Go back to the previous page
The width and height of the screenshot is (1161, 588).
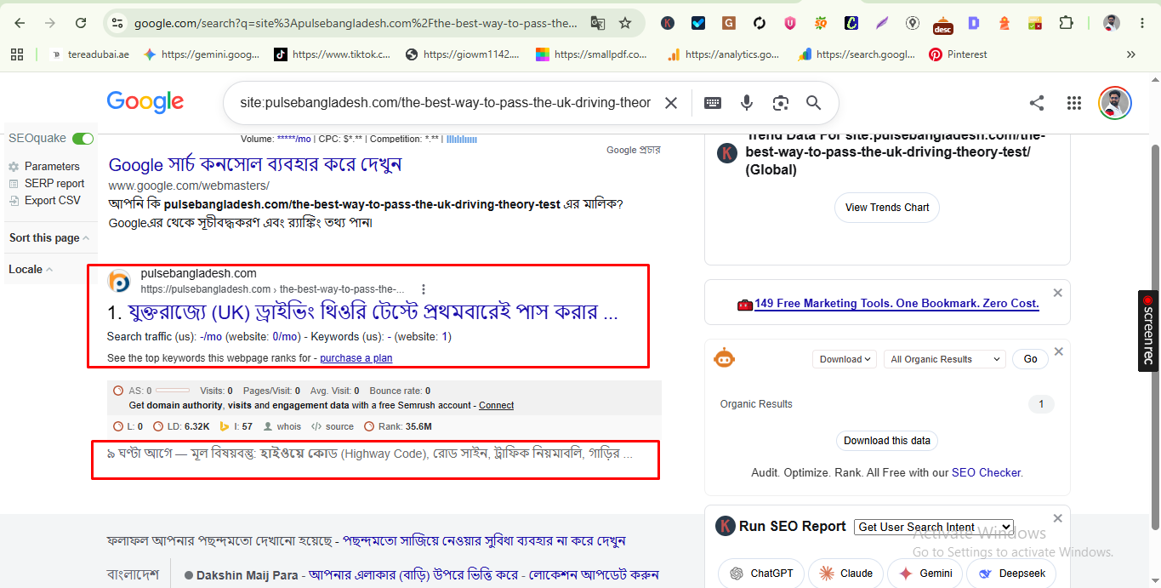point(20,23)
